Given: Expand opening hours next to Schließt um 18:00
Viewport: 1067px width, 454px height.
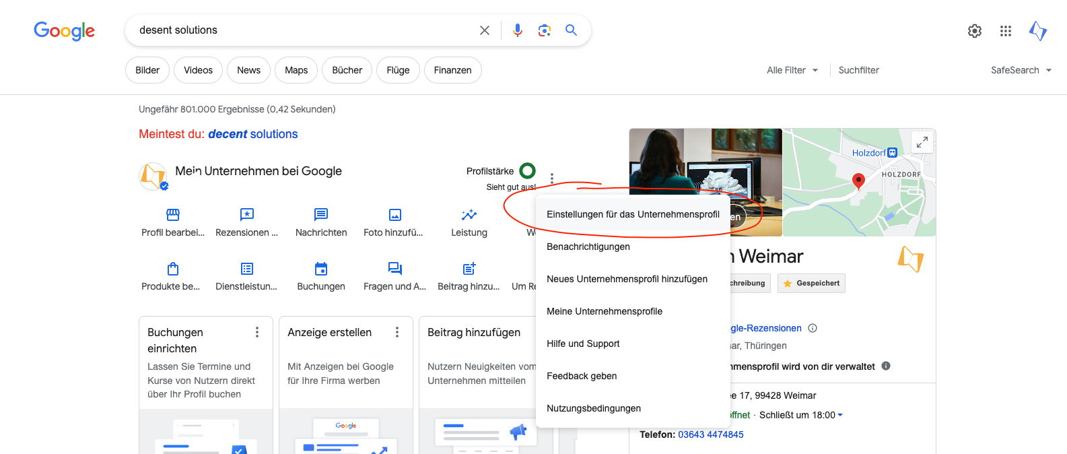Looking at the screenshot, I should click(840, 415).
